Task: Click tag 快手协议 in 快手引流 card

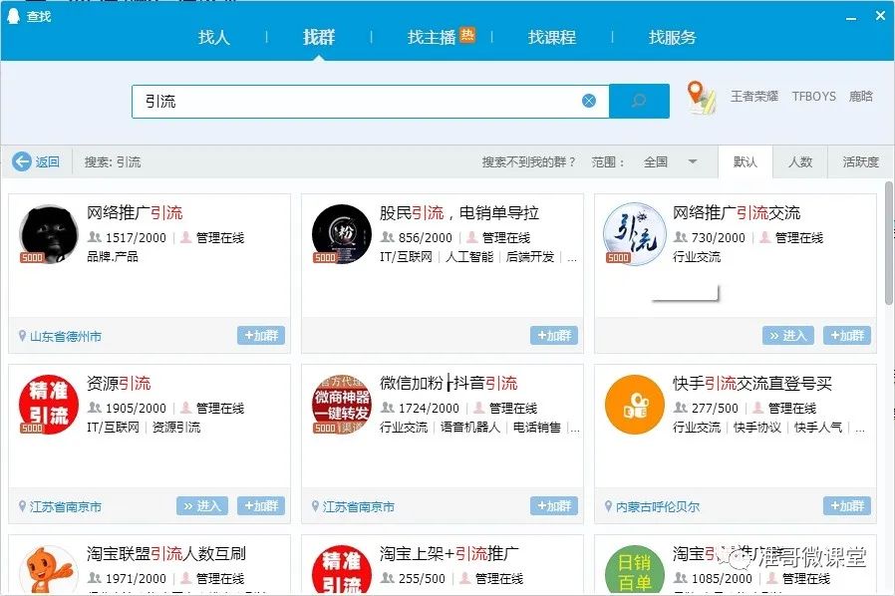Action: click(x=756, y=427)
